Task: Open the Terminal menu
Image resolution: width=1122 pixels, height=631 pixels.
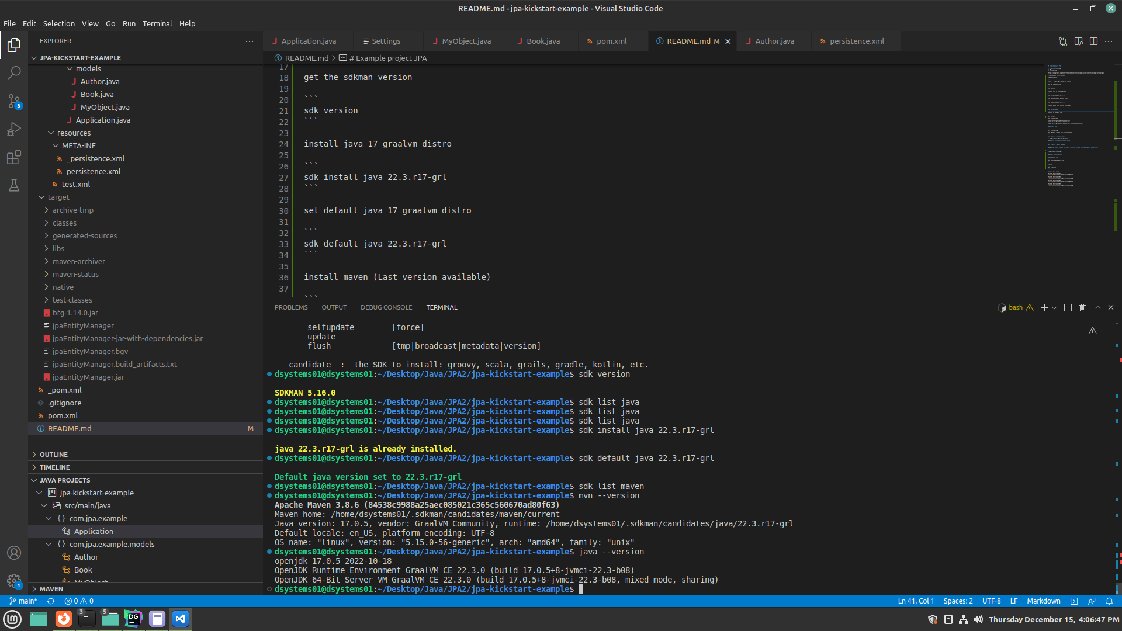Action: click(x=157, y=24)
